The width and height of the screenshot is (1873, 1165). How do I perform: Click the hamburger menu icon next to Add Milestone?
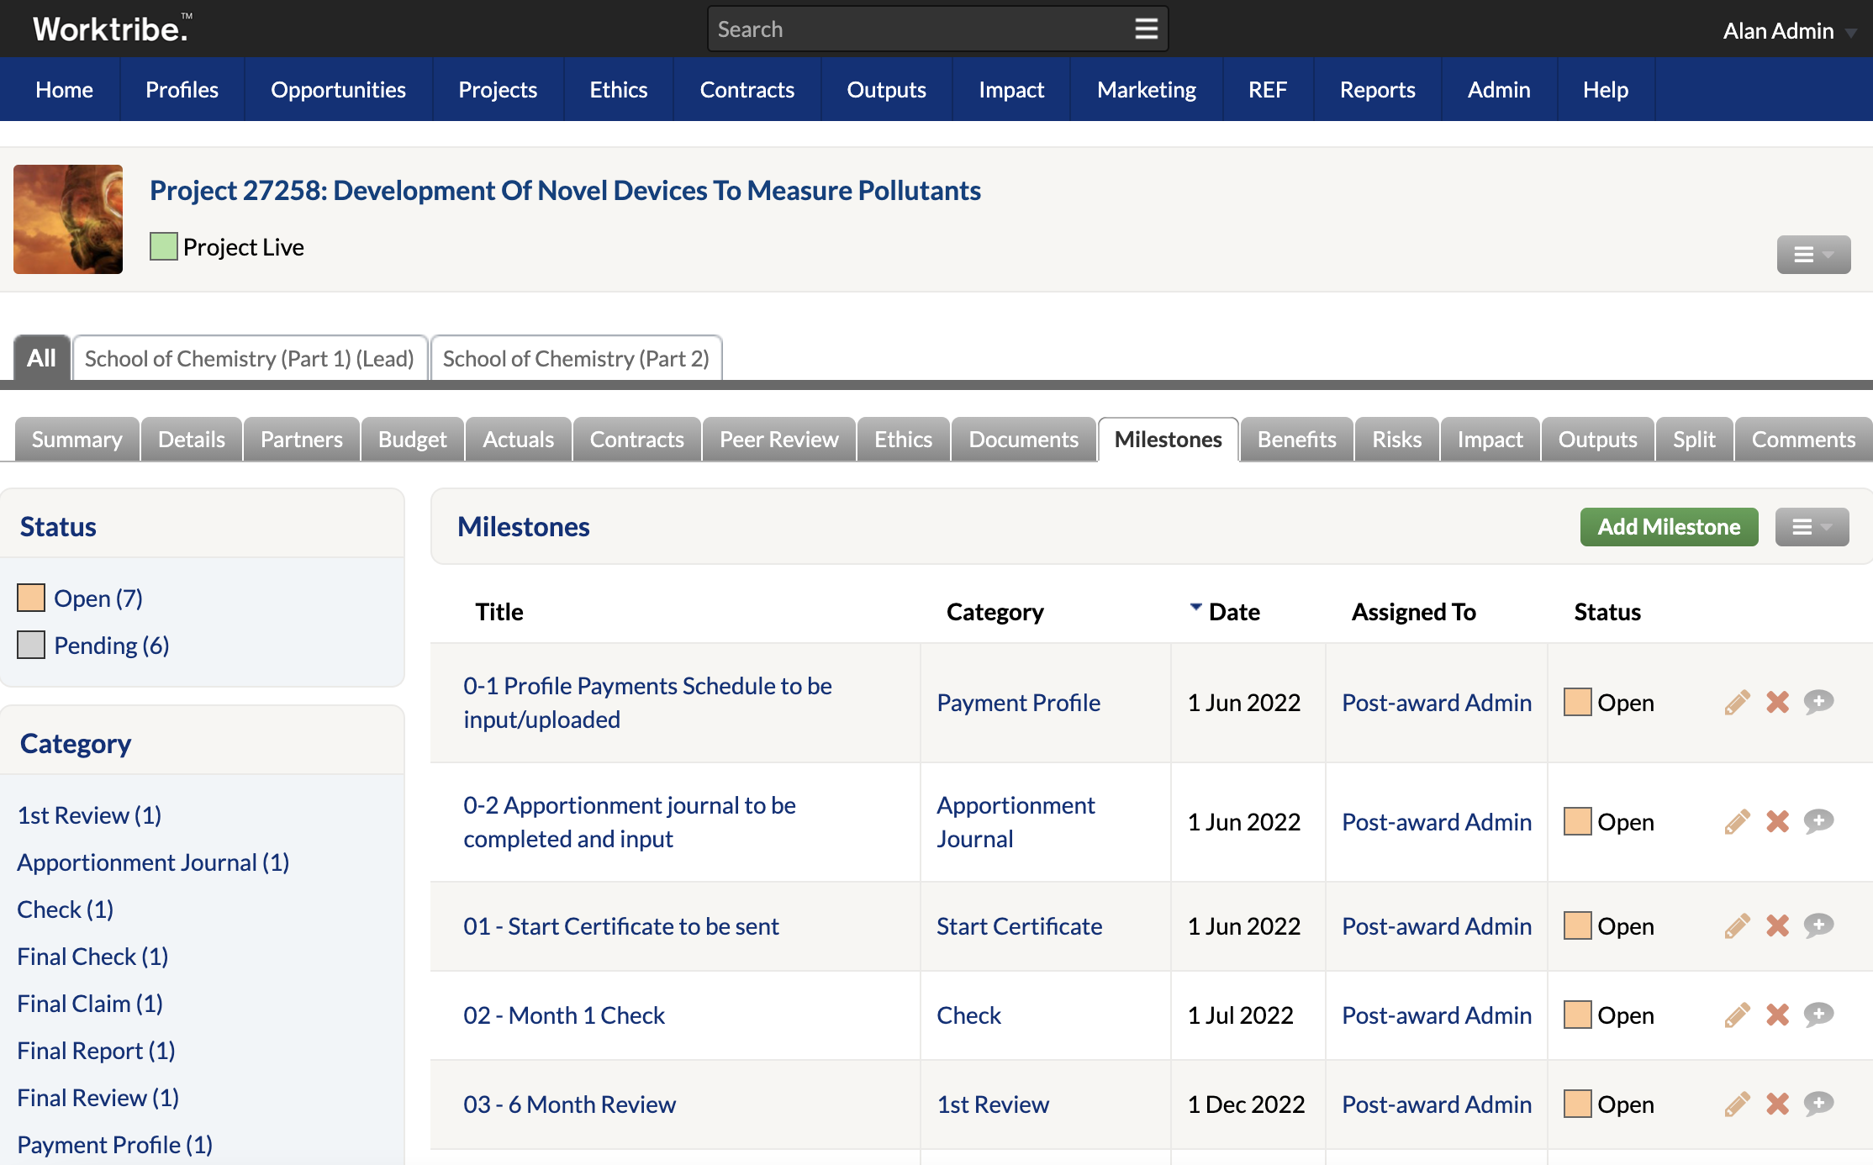point(1812,526)
